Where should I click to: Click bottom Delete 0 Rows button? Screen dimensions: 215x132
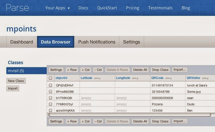(117, 121)
